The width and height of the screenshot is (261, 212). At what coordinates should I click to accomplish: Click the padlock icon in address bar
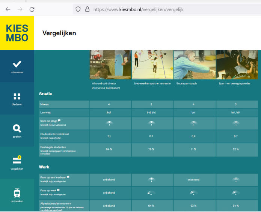pos(87,9)
